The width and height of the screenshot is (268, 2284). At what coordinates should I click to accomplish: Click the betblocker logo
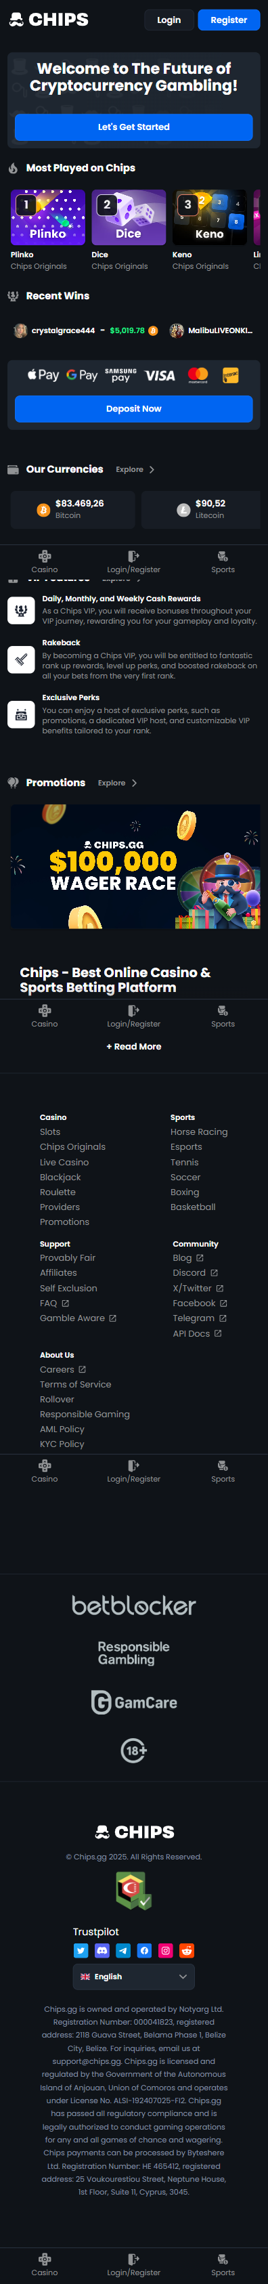[x=134, y=1605]
